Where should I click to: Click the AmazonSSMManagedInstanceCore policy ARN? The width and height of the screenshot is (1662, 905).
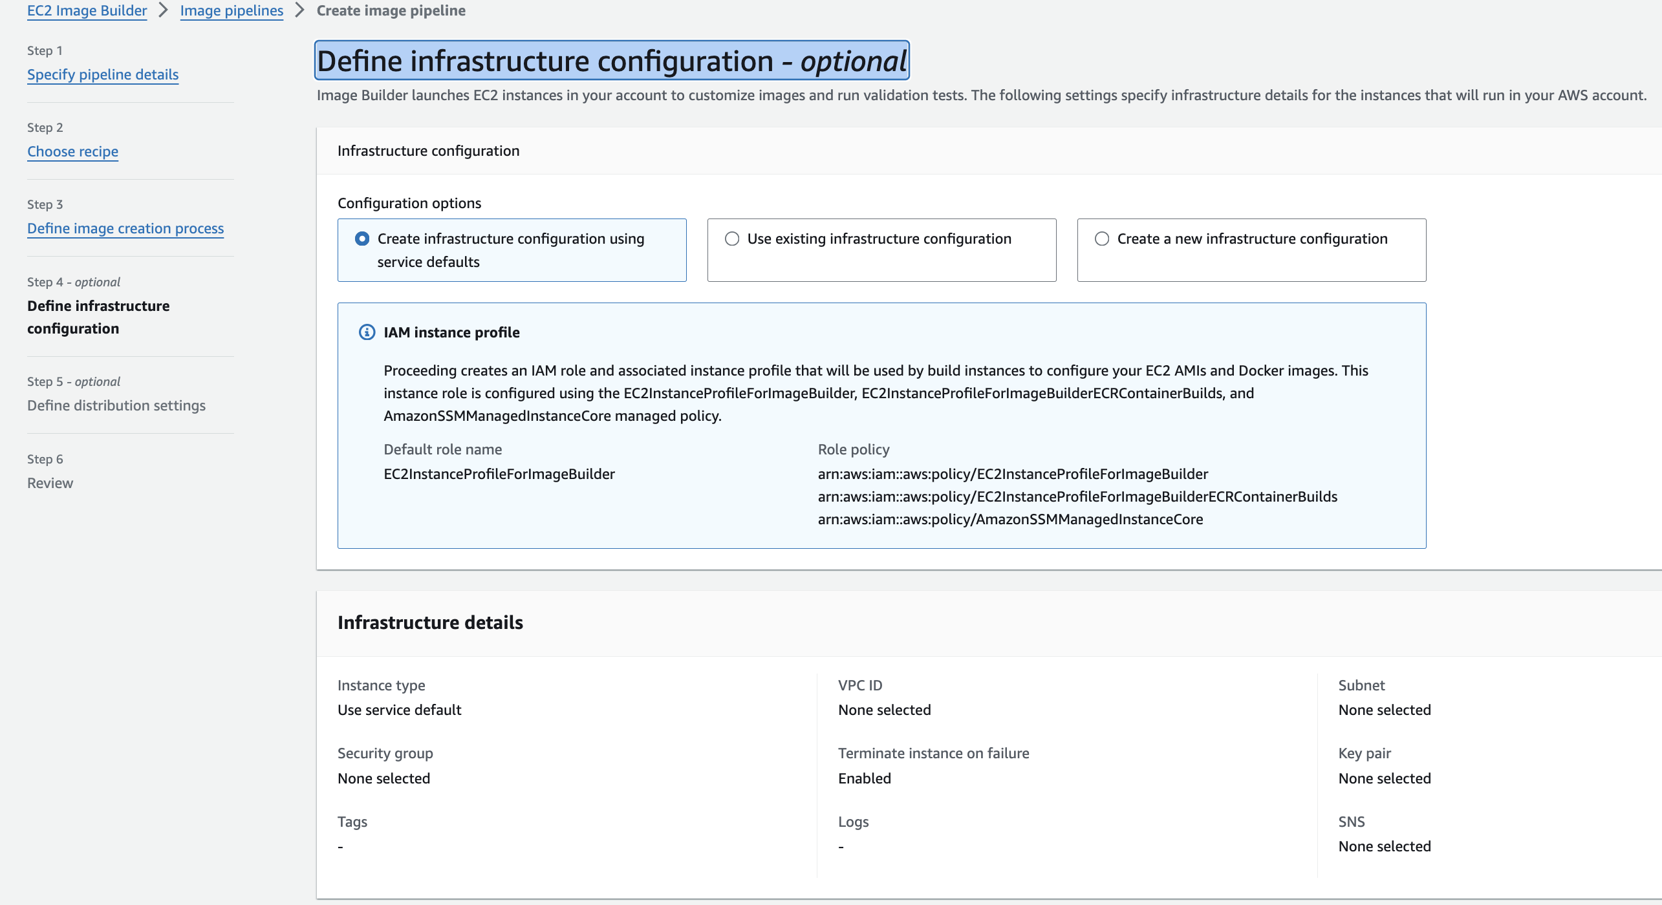pos(1010,519)
